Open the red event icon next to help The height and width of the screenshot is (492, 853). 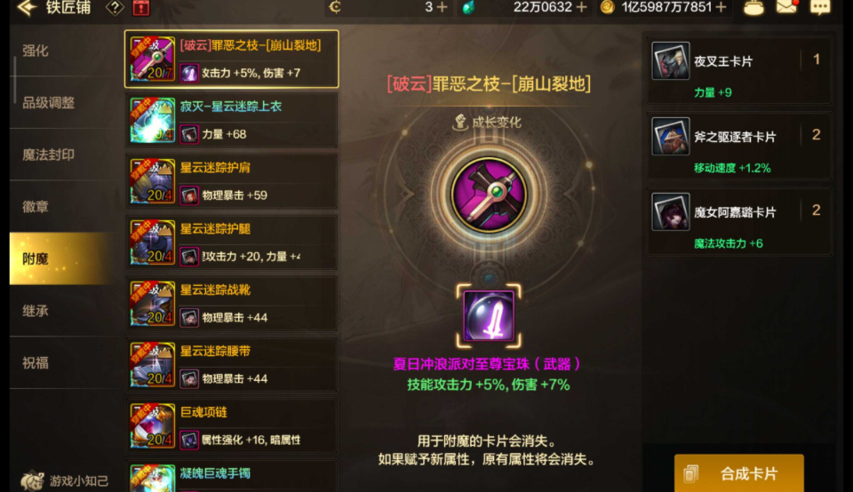pyautogui.click(x=141, y=8)
